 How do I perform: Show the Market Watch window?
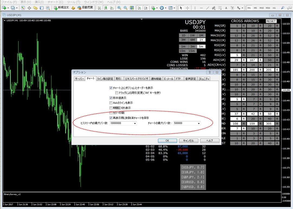tap(23, 8)
